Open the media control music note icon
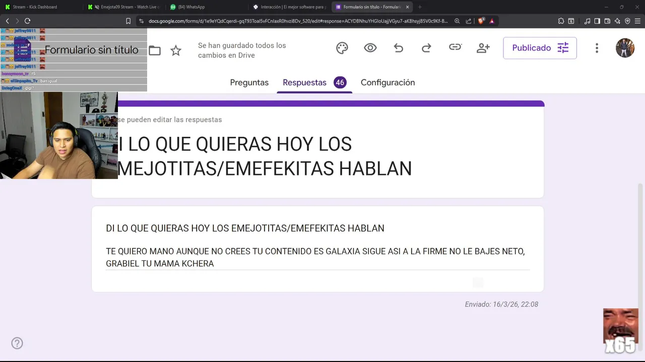The width and height of the screenshot is (645, 362). coord(587,21)
